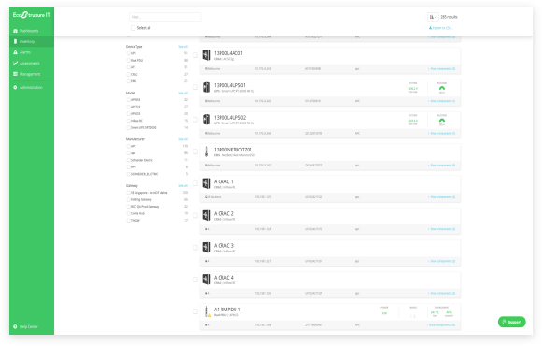
Task: Click the EcoStruxure IT logo
Action: (32, 15)
